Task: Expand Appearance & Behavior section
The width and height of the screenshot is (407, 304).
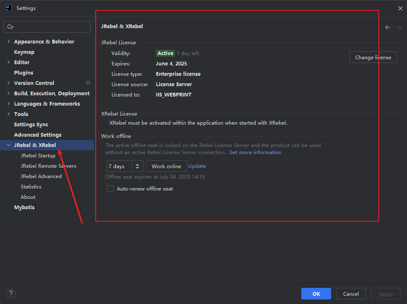Action: (x=9, y=41)
